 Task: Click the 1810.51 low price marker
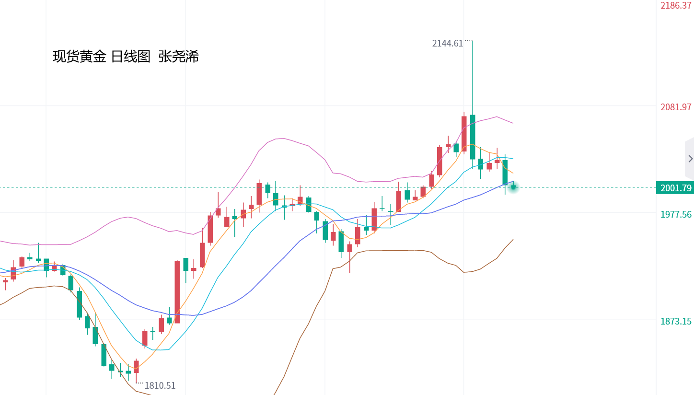[160, 385]
